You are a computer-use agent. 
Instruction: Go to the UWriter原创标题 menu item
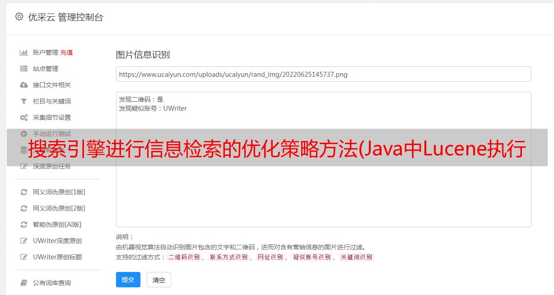pyautogui.click(x=57, y=257)
